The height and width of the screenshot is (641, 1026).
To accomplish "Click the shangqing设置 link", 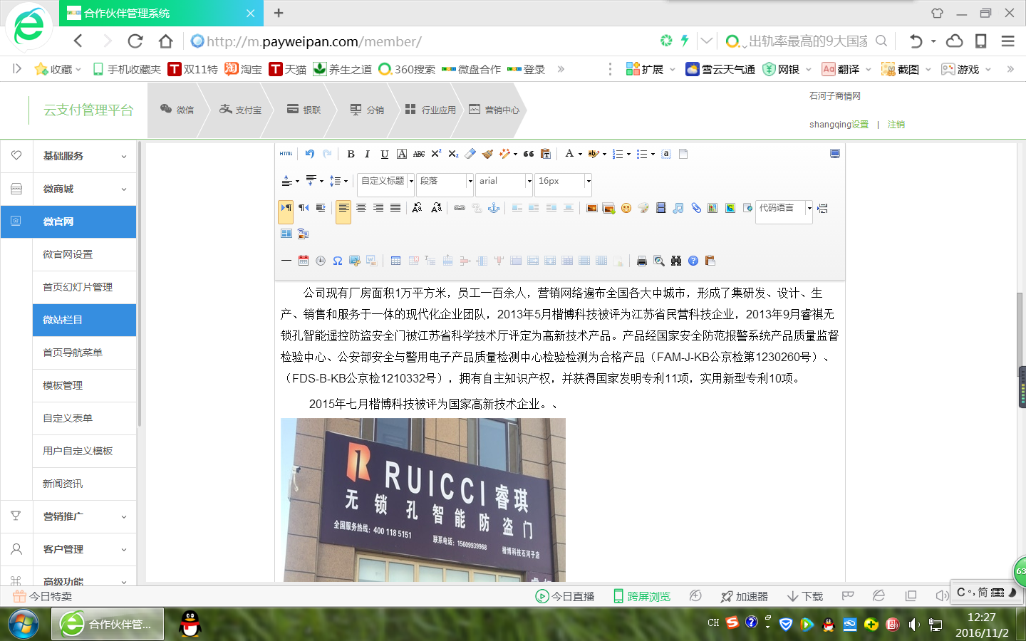I will pos(839,125).
